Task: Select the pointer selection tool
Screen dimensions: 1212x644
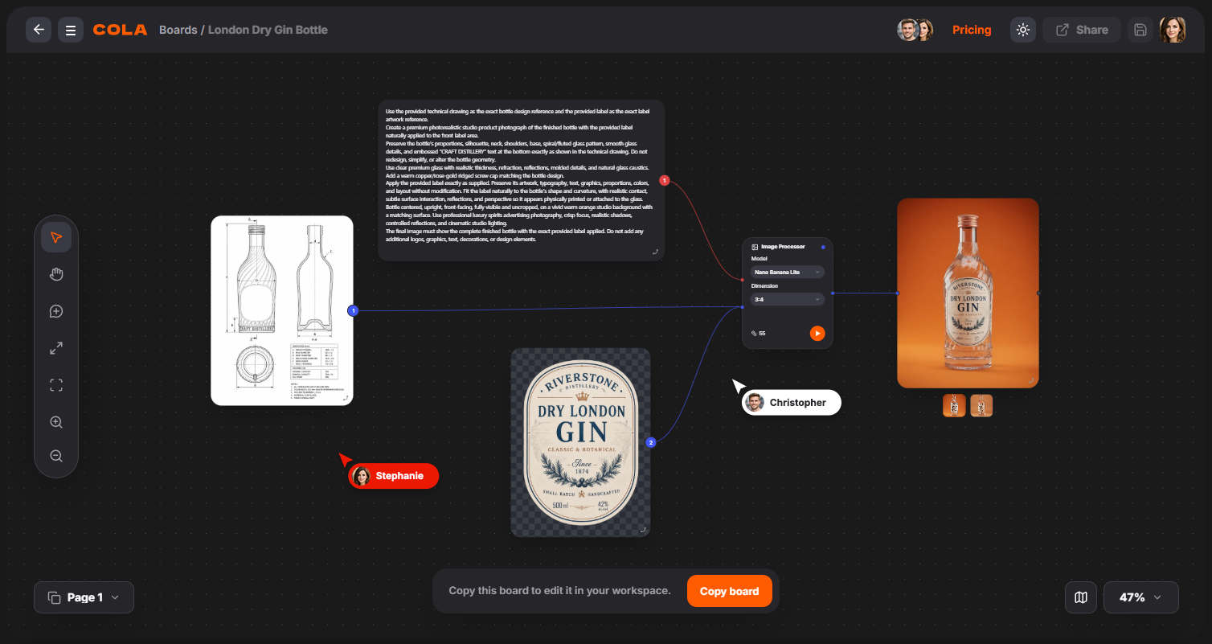Action: click(x=56, y=237)
